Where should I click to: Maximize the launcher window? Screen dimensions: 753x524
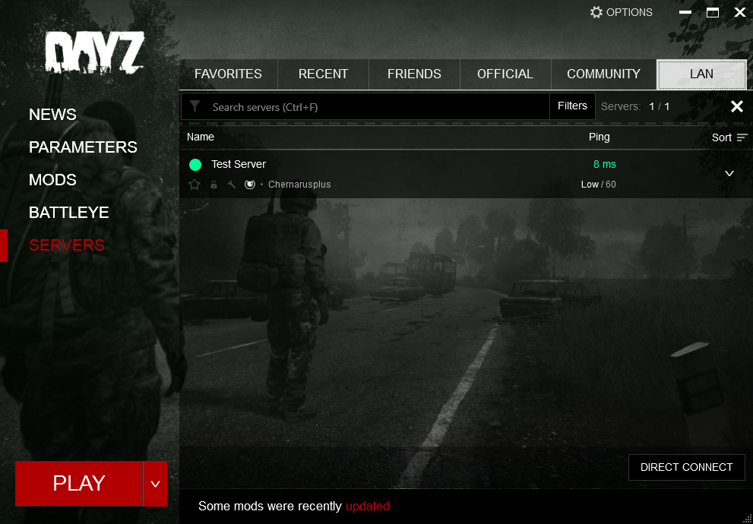[713, 12]
